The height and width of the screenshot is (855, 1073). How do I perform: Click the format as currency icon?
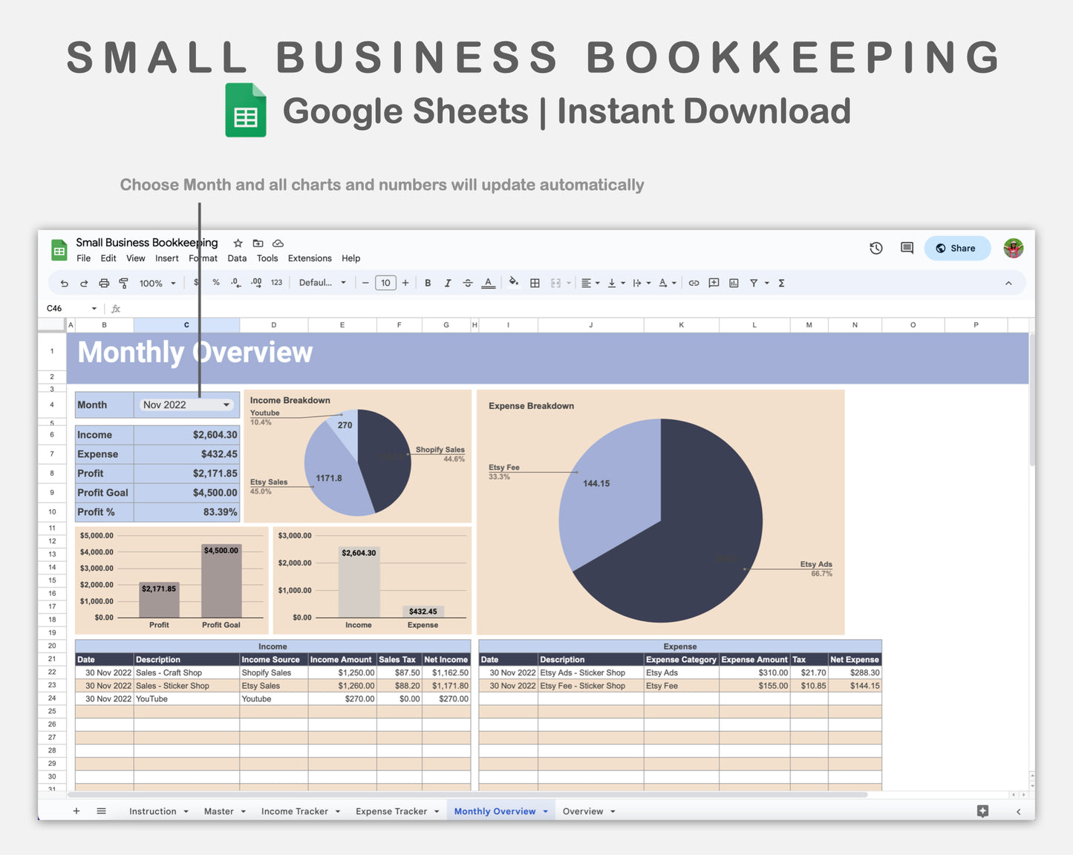(196, 283)
